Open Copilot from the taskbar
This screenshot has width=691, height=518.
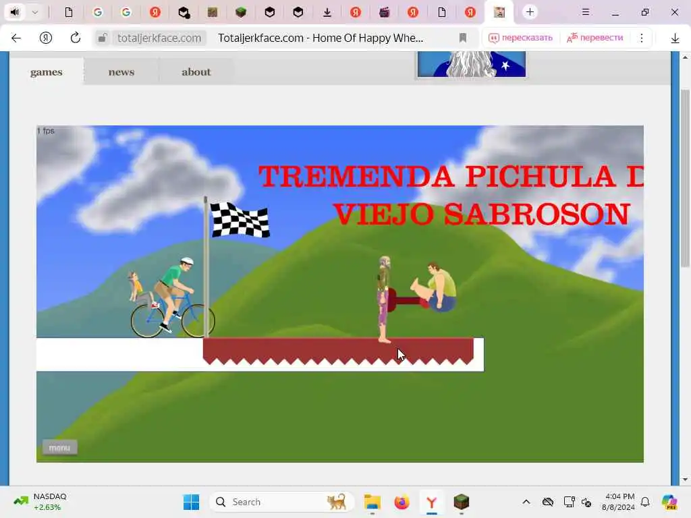669,502
